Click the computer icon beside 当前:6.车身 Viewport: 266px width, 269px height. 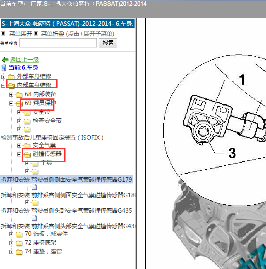tap(4, 68)
